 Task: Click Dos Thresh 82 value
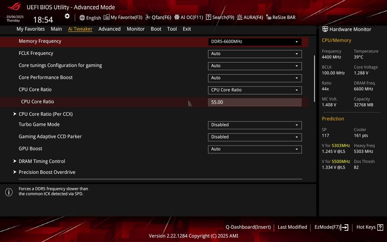pyautogui.click(x=356, y=167)
